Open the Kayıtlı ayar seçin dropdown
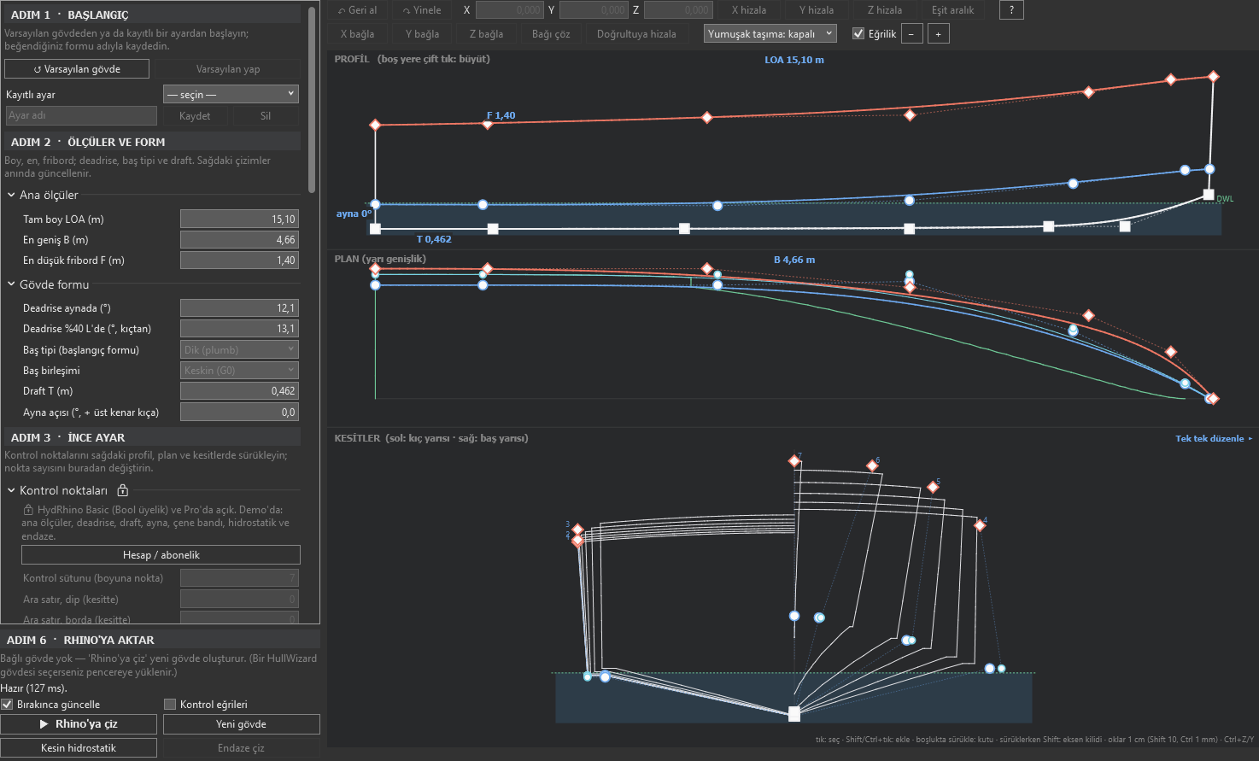The width and height of the screenshot is (1259, 761). [231, 94]
